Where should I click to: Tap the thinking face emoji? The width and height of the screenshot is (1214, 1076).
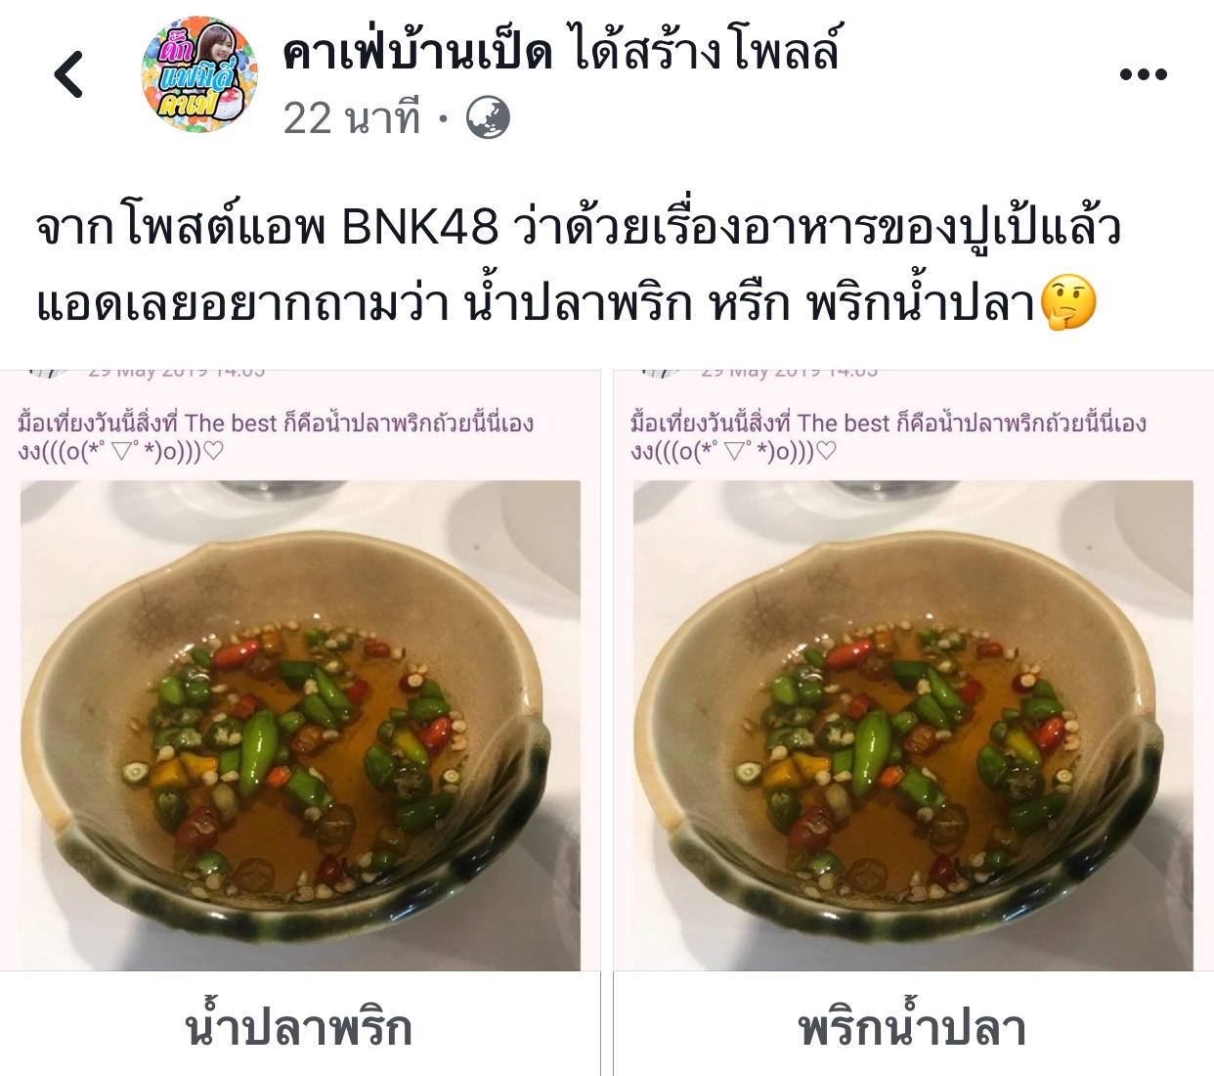pos(1068,303)
